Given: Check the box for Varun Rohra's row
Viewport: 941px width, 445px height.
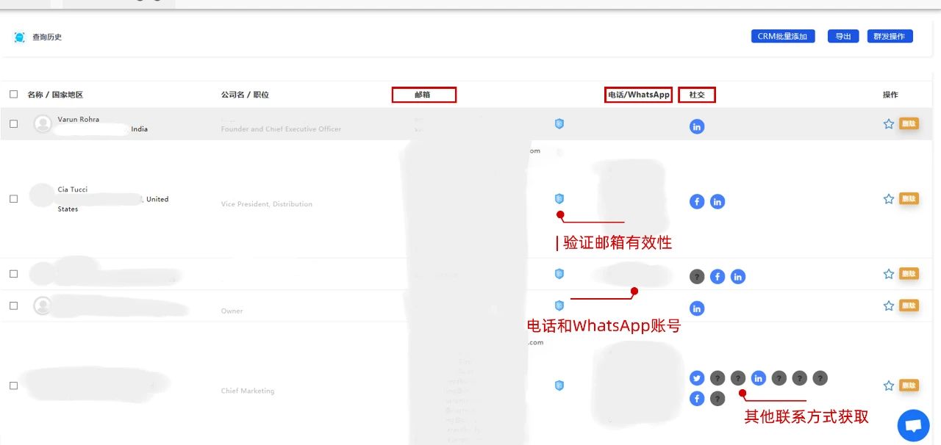Looking at the screenshot, I should click(13, 124).
